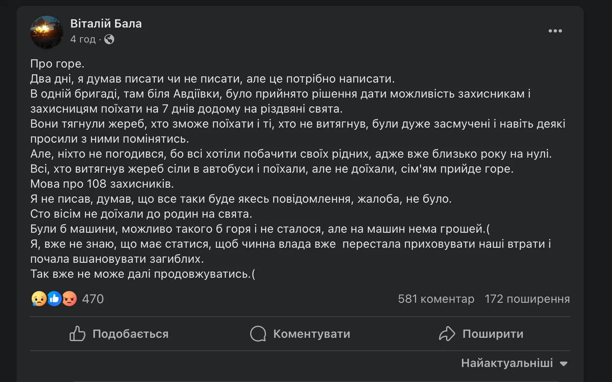612x382 pixels.
Task: View the 581 коментар list
Action: (436, 299)
